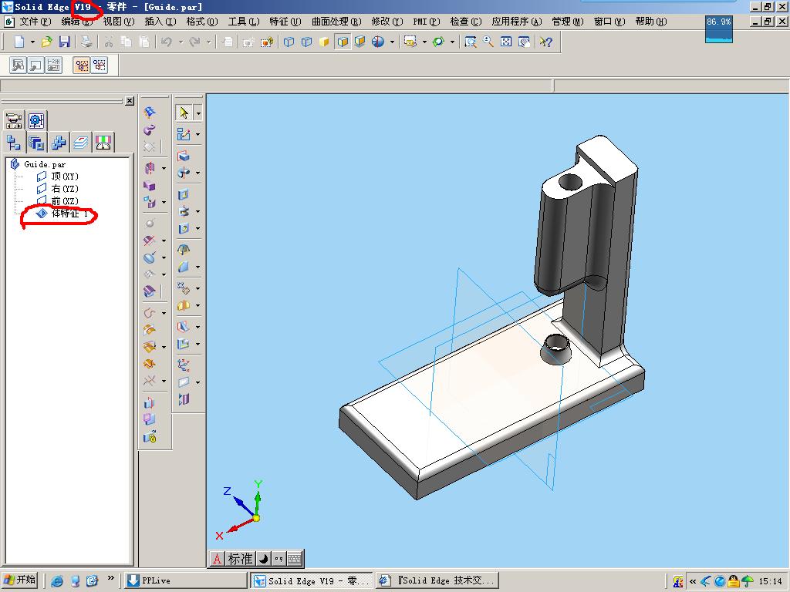Image resolution: width=790 pixels, height=592 pixels.
Task: Toggle shaded with visible edges display
Action: 342,42
